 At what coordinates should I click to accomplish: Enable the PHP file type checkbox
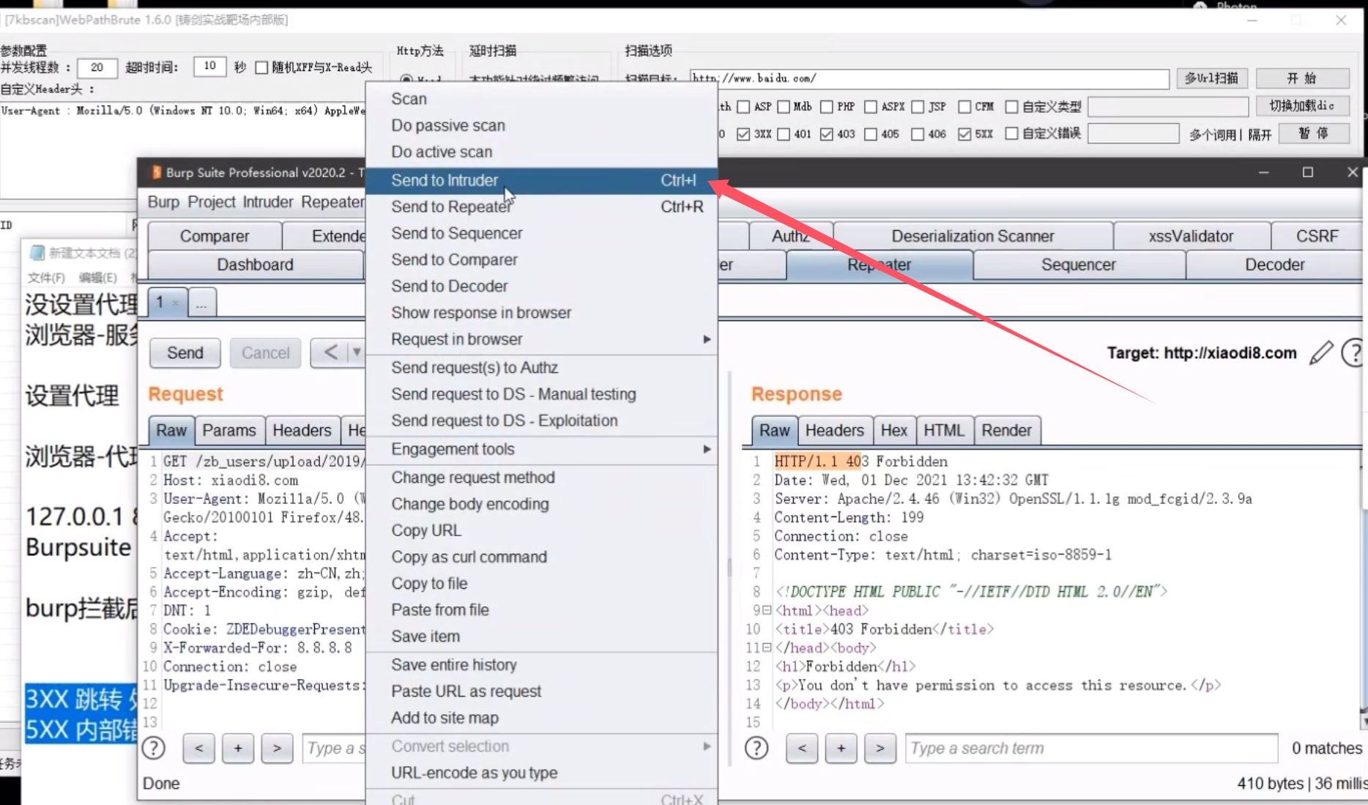click(x=827, y=107)
